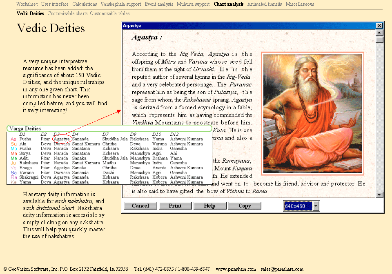
Task: Click the Print button
Action: tap(175, 205)
